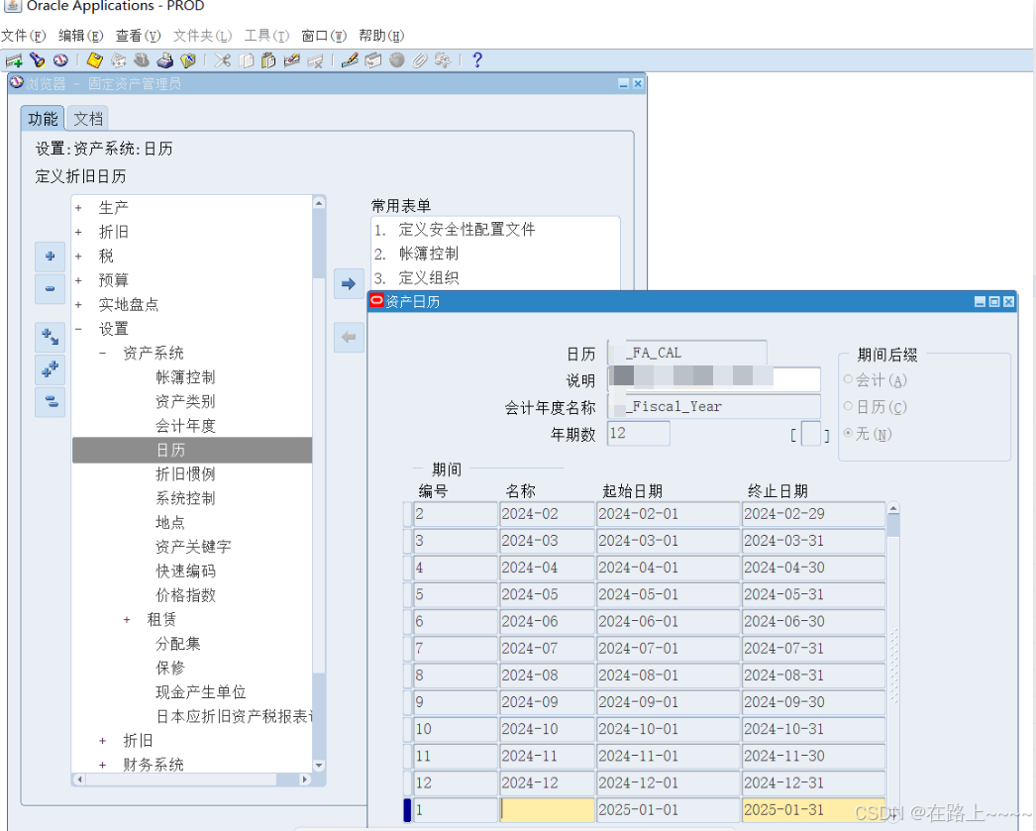Click the vertical scrollbar of the navigator tree
The height and width of the screenshot is (831, 1036).
click(319, 483)
